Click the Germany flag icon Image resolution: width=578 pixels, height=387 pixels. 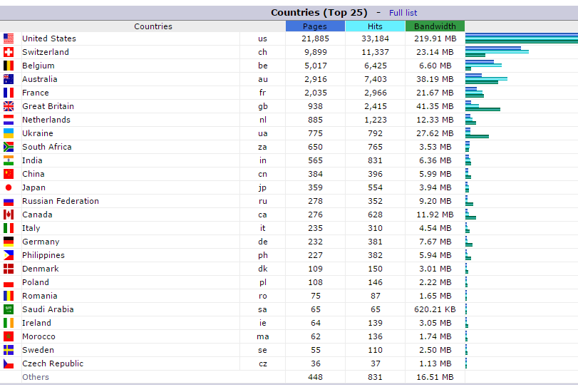click(9, 242)
